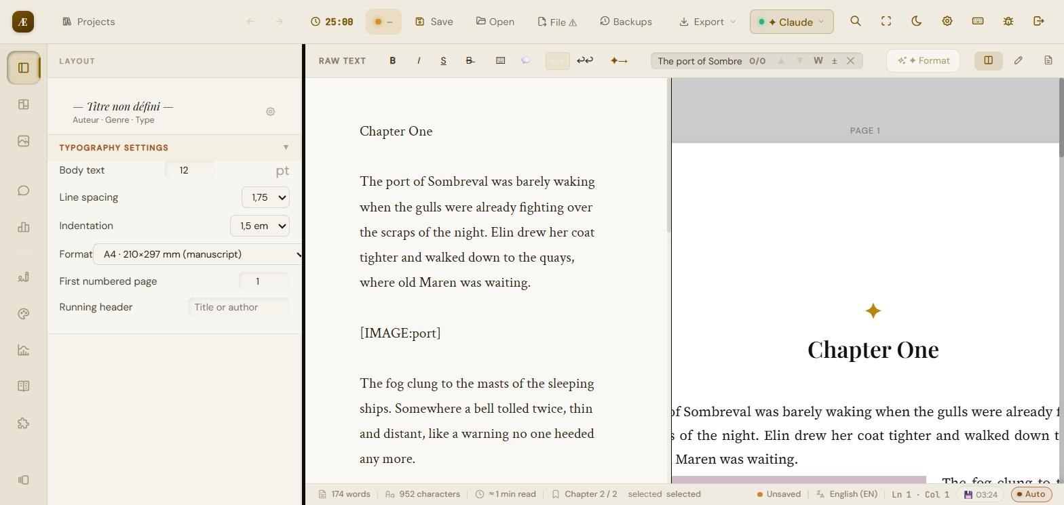
Task: Click the Body text size field
Action: tap(189, 170)
